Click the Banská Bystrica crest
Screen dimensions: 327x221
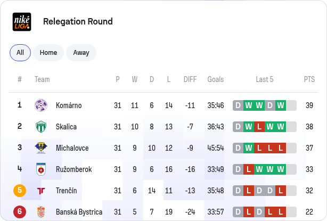point(41,212)
